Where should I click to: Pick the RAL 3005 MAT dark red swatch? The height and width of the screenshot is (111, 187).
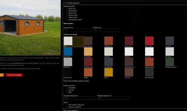coord(88,62)
